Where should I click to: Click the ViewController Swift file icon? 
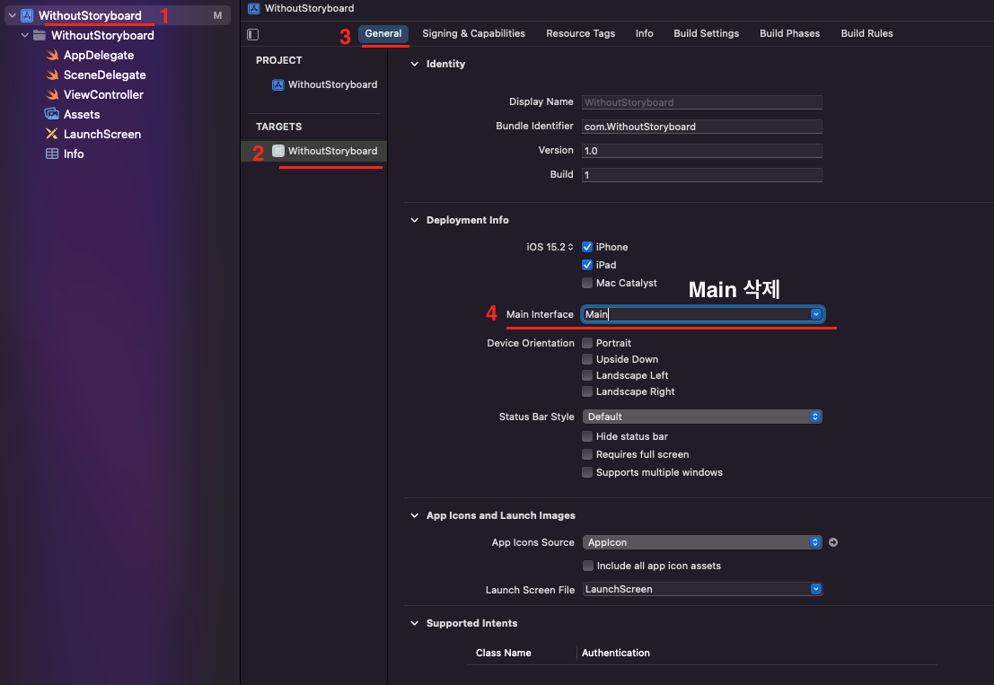52,94
